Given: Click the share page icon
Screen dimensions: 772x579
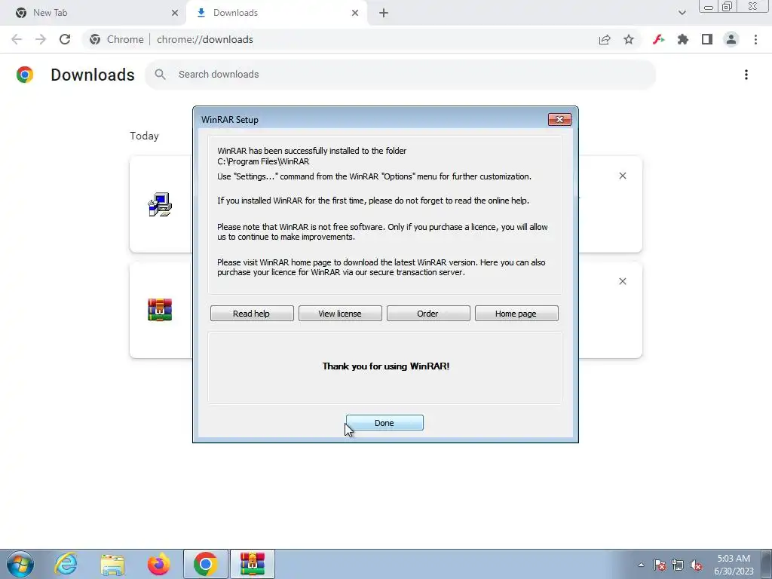Looking at the screenshot, I should point(605,39).
